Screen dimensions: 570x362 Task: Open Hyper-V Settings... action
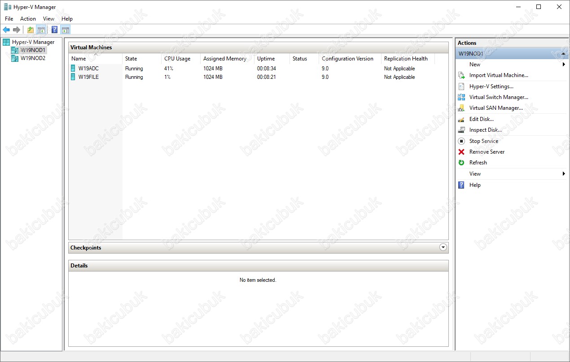(x=491, y=86)
